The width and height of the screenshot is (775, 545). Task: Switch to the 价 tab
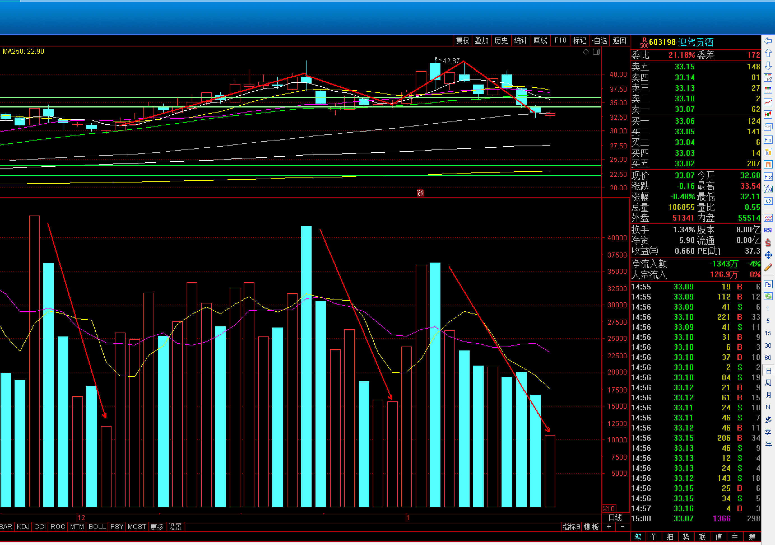click(x=654, y=537)
